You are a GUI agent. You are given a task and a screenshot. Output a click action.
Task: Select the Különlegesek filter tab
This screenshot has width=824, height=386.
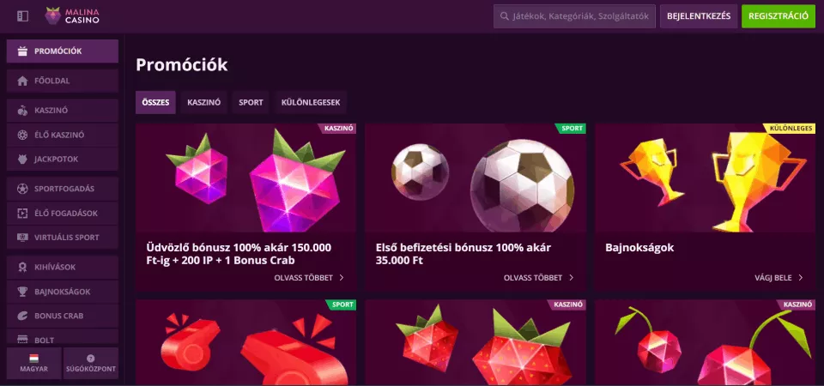pos(311,102)
